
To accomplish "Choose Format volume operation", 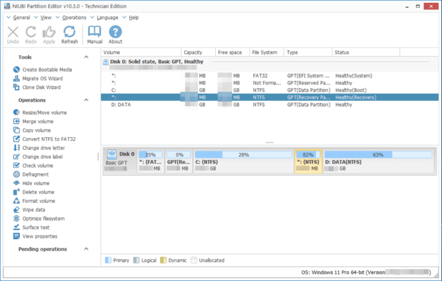I will [x=34, y=201].
